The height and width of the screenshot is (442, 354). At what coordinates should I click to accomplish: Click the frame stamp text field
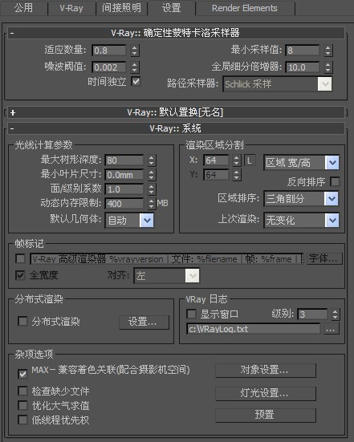click(166, 258)
